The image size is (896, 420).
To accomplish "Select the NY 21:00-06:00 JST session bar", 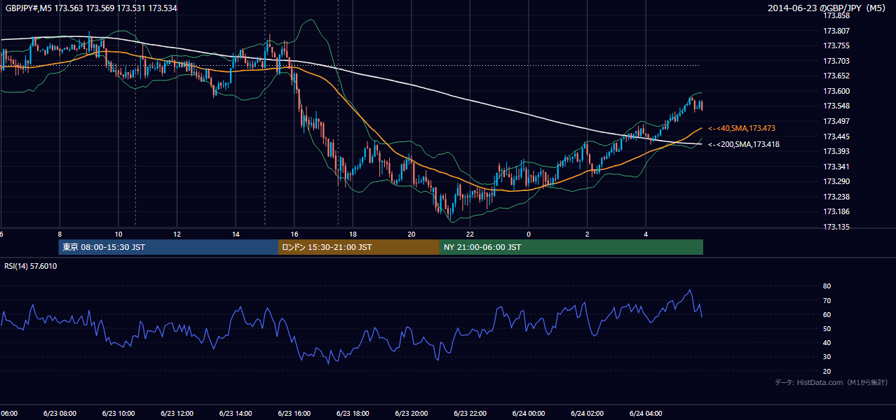I will pos(571,247).
